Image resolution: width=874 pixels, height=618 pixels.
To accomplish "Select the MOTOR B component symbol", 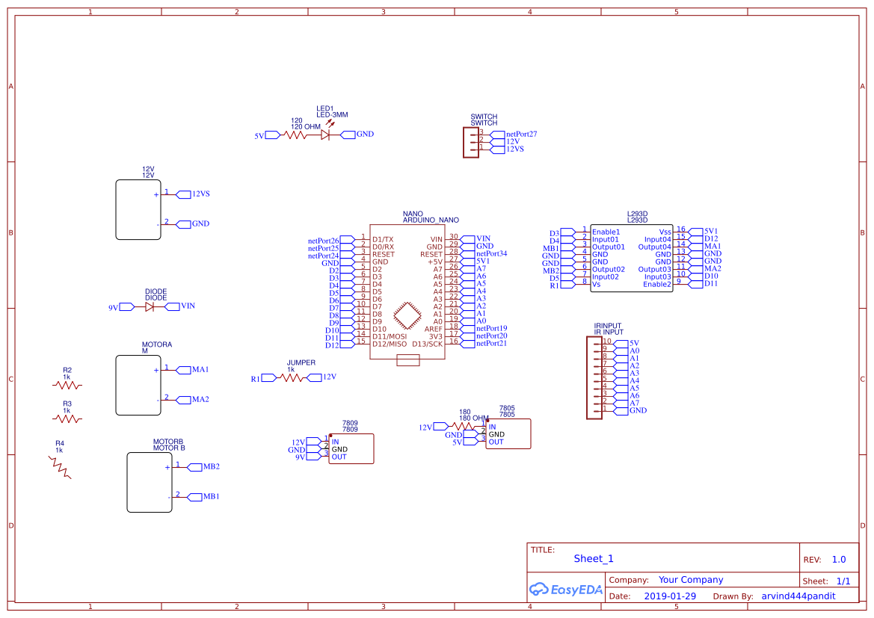I will (x=150, y=482).
